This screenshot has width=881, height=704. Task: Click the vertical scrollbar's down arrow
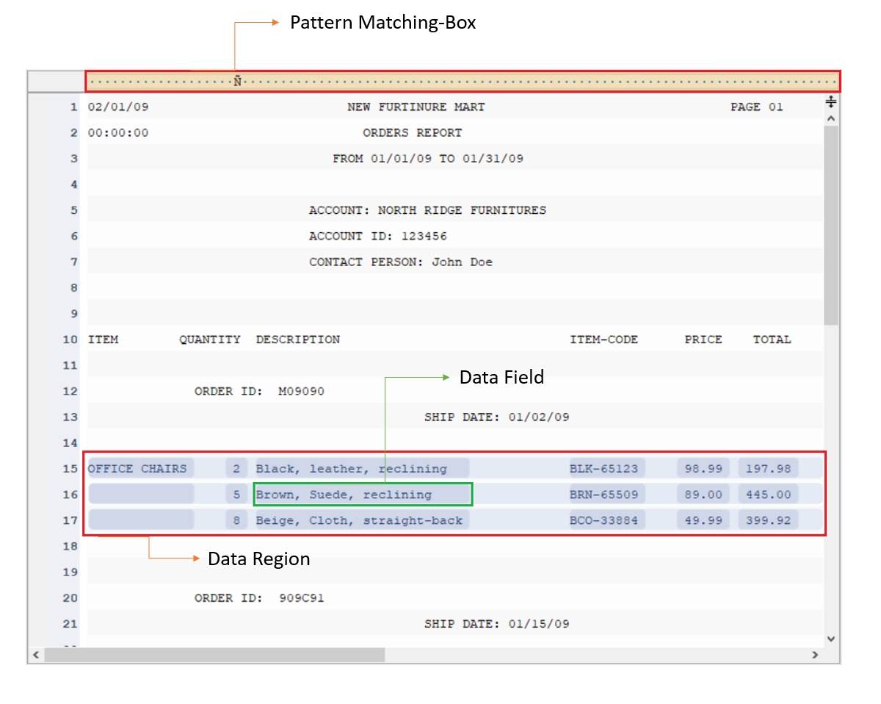click(x=831, y=639)
